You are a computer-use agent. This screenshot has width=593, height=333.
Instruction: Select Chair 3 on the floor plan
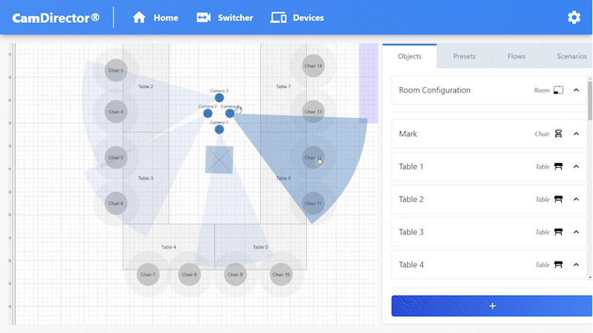click(x=116, y=70)
